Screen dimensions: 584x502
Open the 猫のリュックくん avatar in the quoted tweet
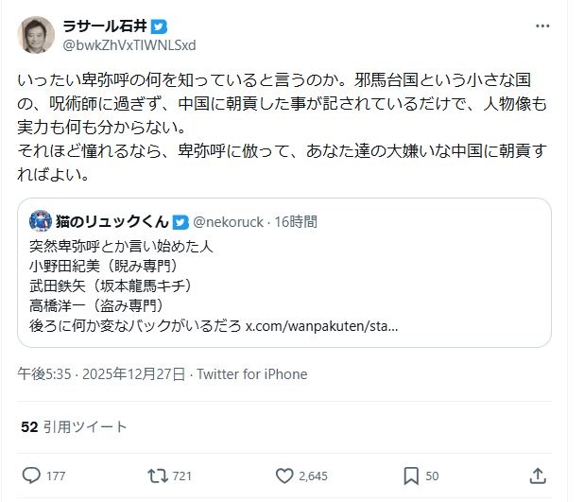coord(40,222)
